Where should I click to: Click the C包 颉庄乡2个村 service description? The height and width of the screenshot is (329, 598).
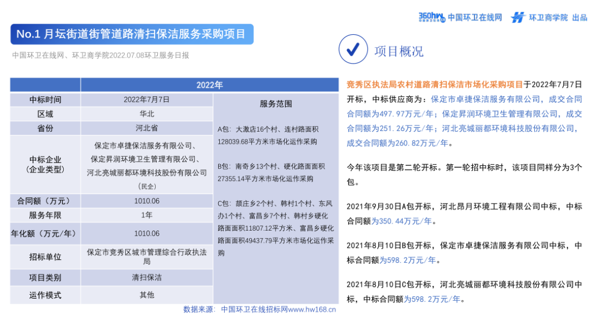point(276,228)
